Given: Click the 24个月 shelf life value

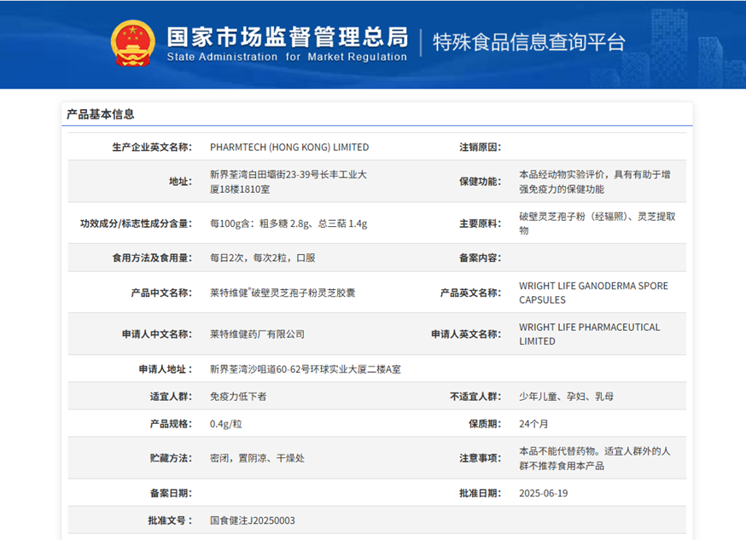Looking at the screenshot, I should [x=533, y=424].
